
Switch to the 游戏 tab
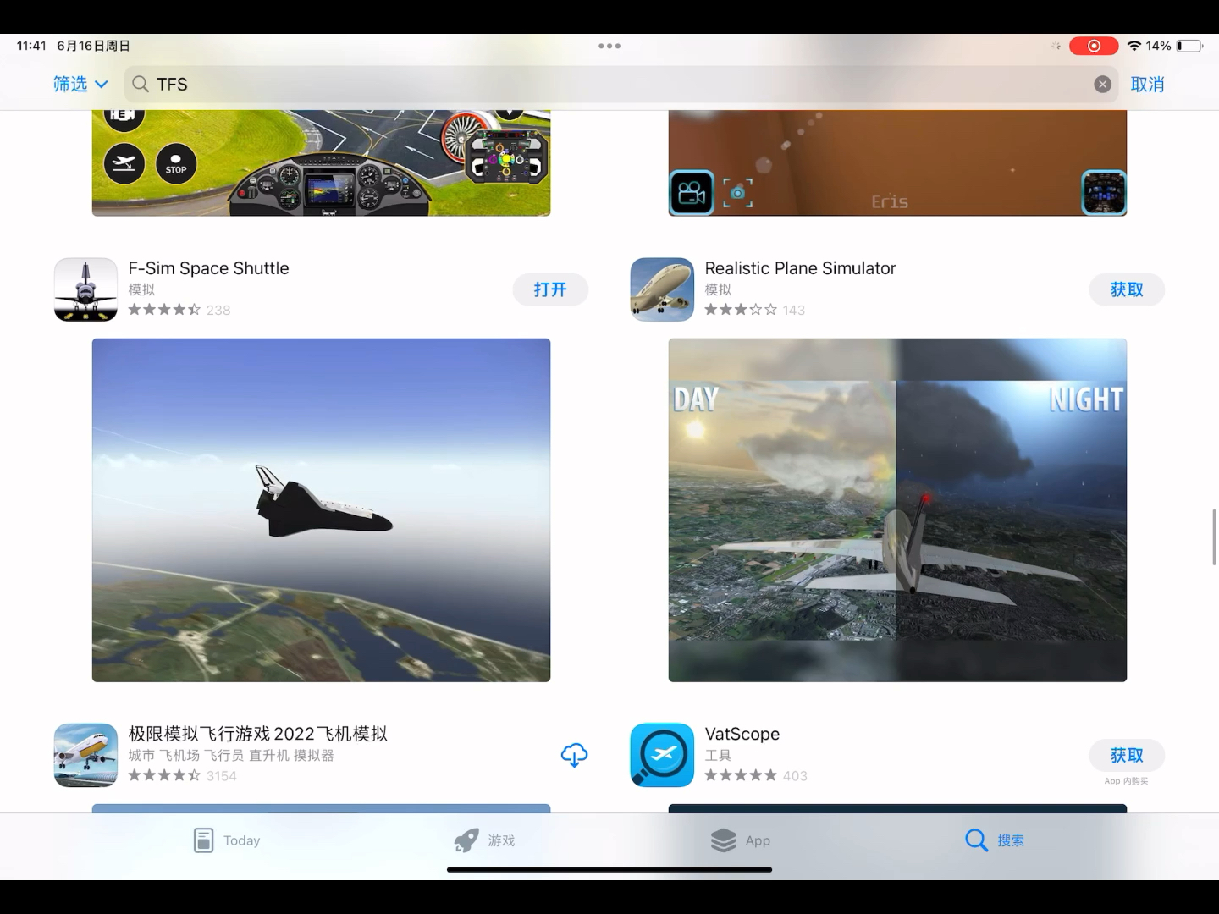pyautogui.click(x=484, y=840)
